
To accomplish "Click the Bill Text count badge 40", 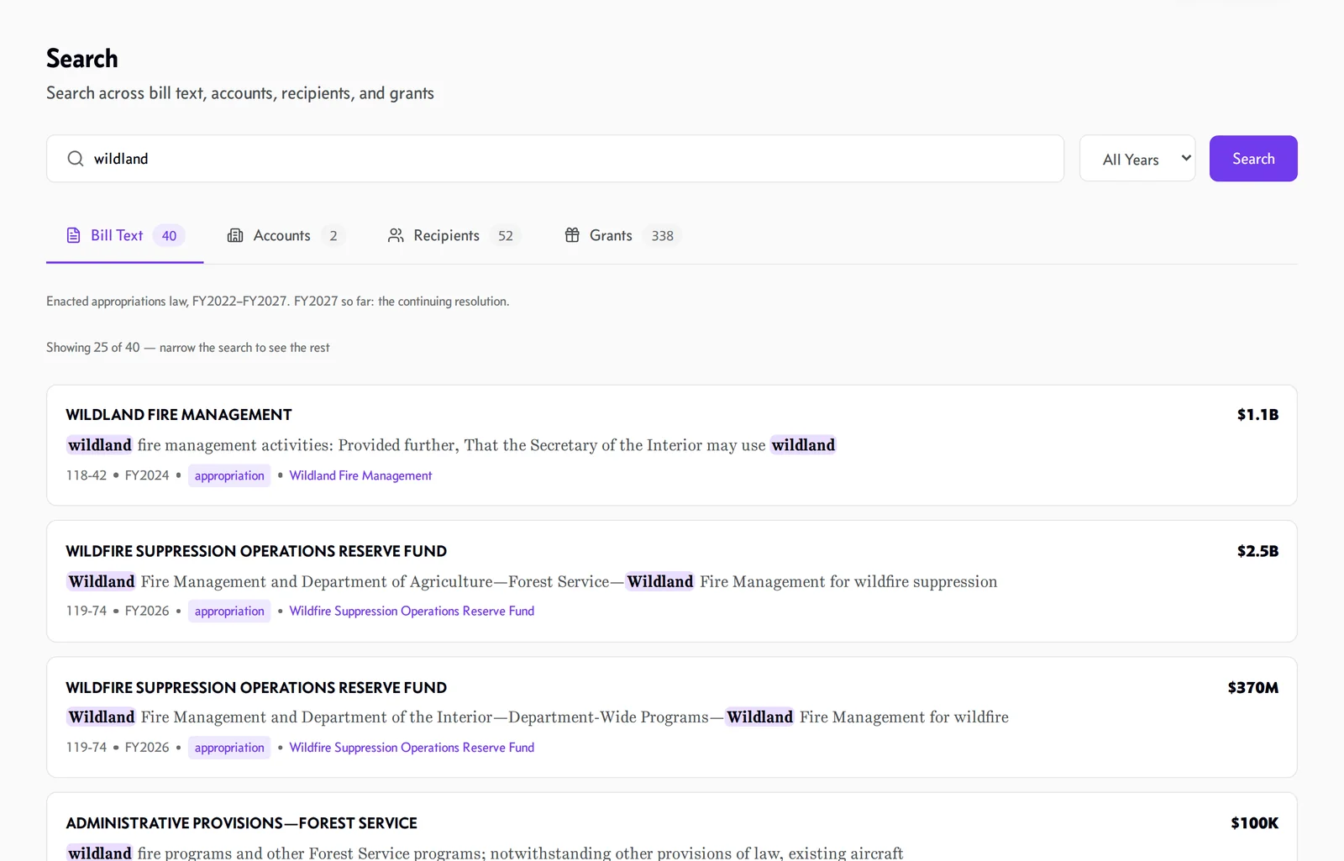I will (169, 236).
